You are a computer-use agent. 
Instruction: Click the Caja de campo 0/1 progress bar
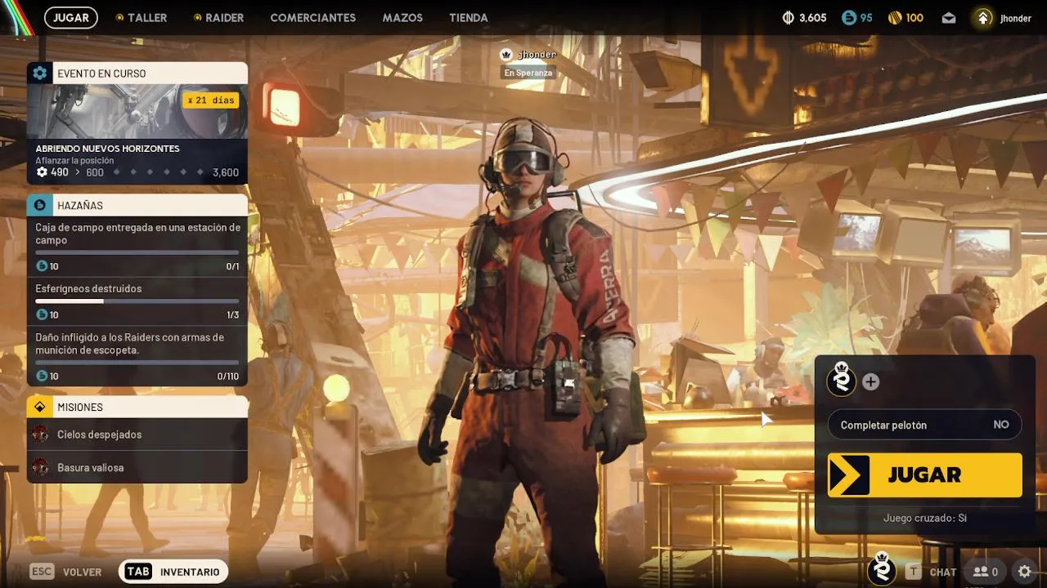[137, 252]
